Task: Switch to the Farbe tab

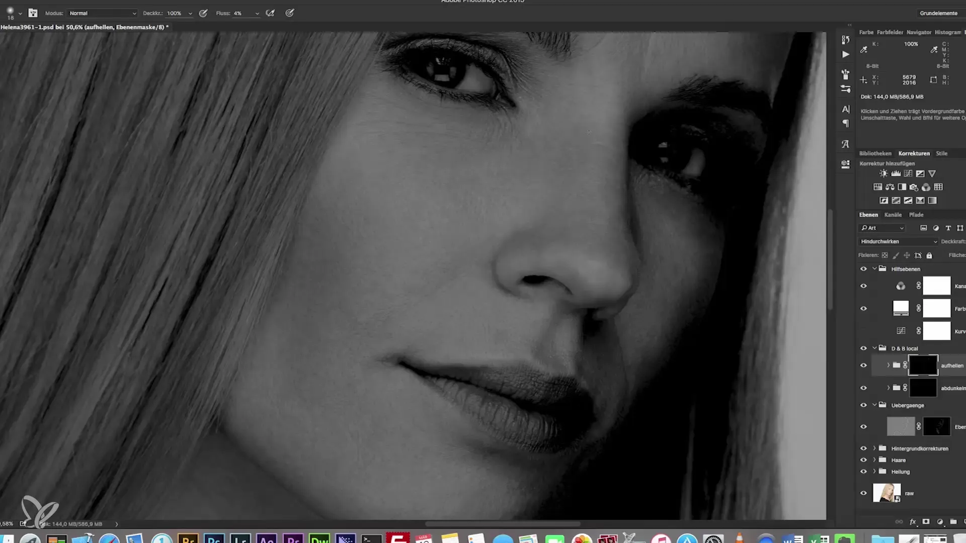Action: [x=866, y=32]
